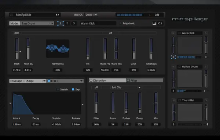Click the master volume meter slider
220x140 pixels.
[133, 15]
